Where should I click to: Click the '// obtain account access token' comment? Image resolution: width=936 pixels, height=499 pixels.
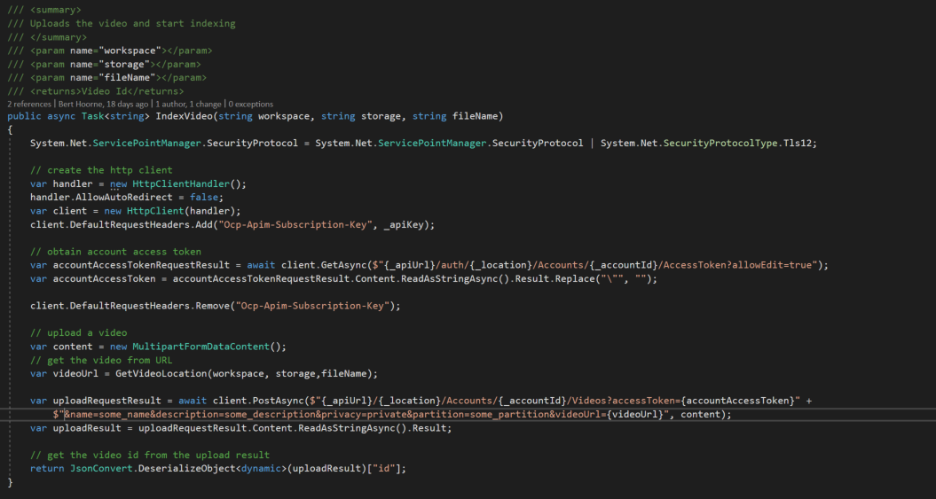click(x=116, y=252)
